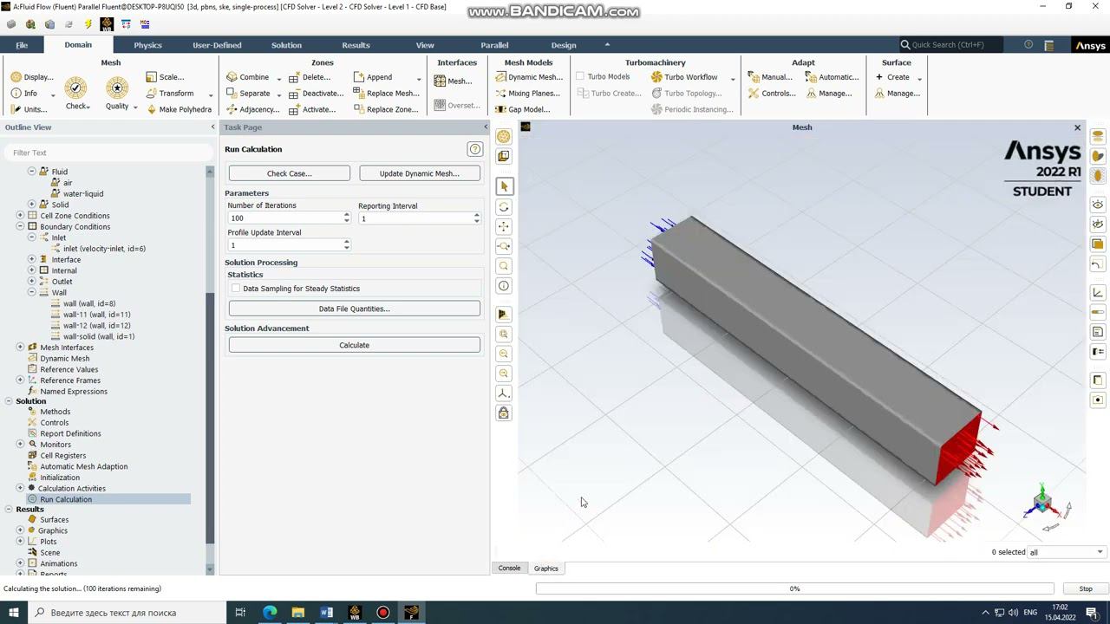Select Initialization in the Solution tree
This screenshot has height=624, width=1110.
tap(60, 478)
